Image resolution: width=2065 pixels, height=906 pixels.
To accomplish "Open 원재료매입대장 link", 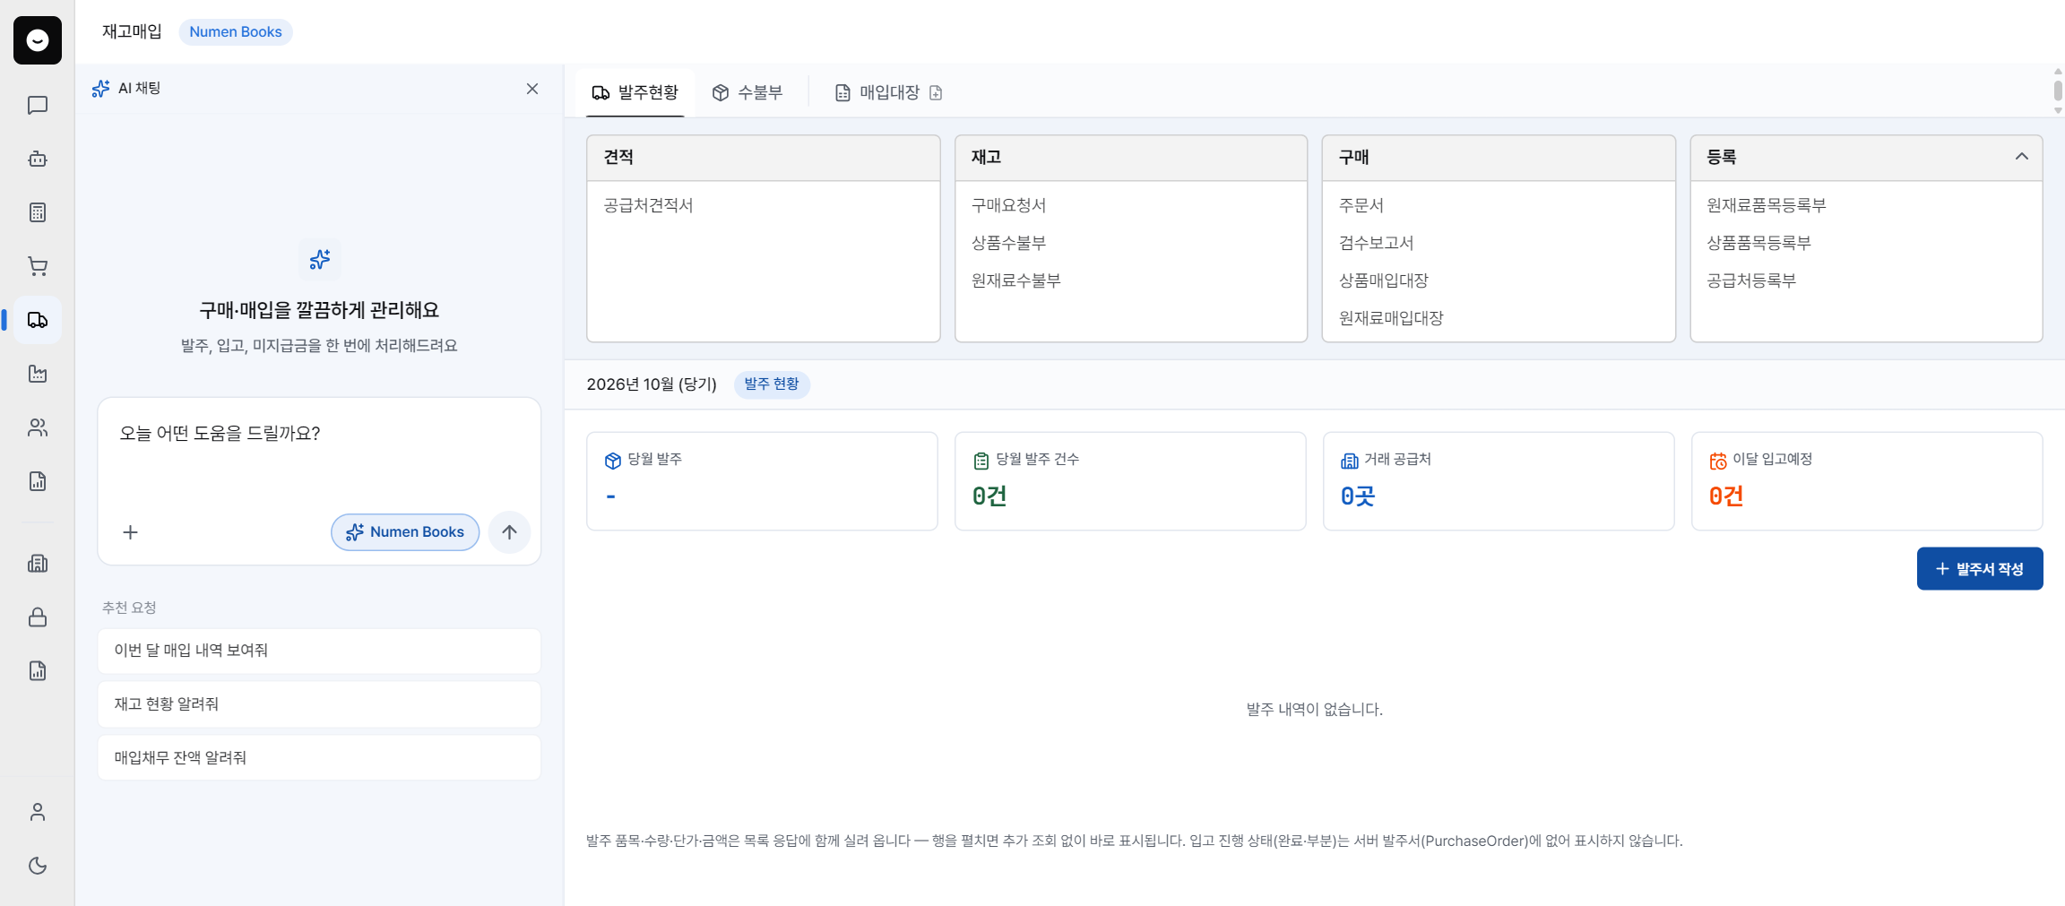I will pyautogui.click(x=1391, y=318).
